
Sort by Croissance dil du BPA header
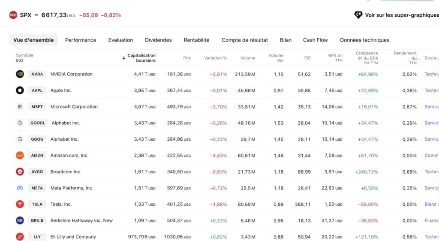tap(367, 57)
